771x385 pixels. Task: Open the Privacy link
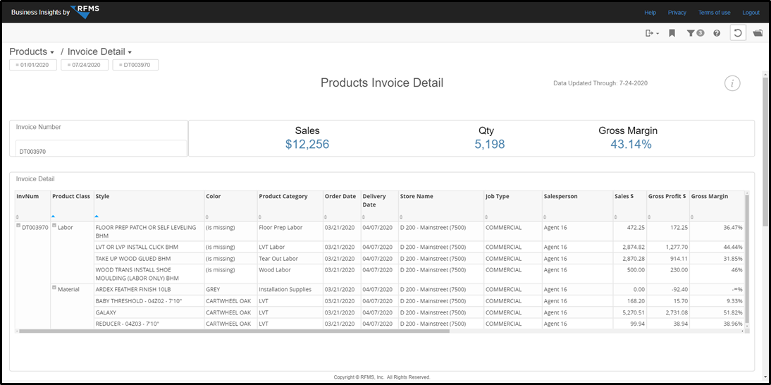[677, 12]
